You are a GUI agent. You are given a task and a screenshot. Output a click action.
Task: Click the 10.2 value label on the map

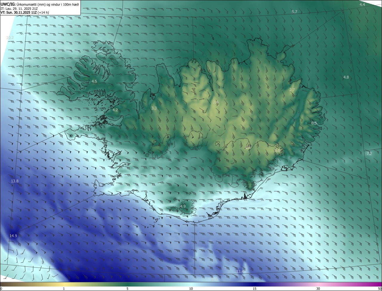(x=10, y=37)
